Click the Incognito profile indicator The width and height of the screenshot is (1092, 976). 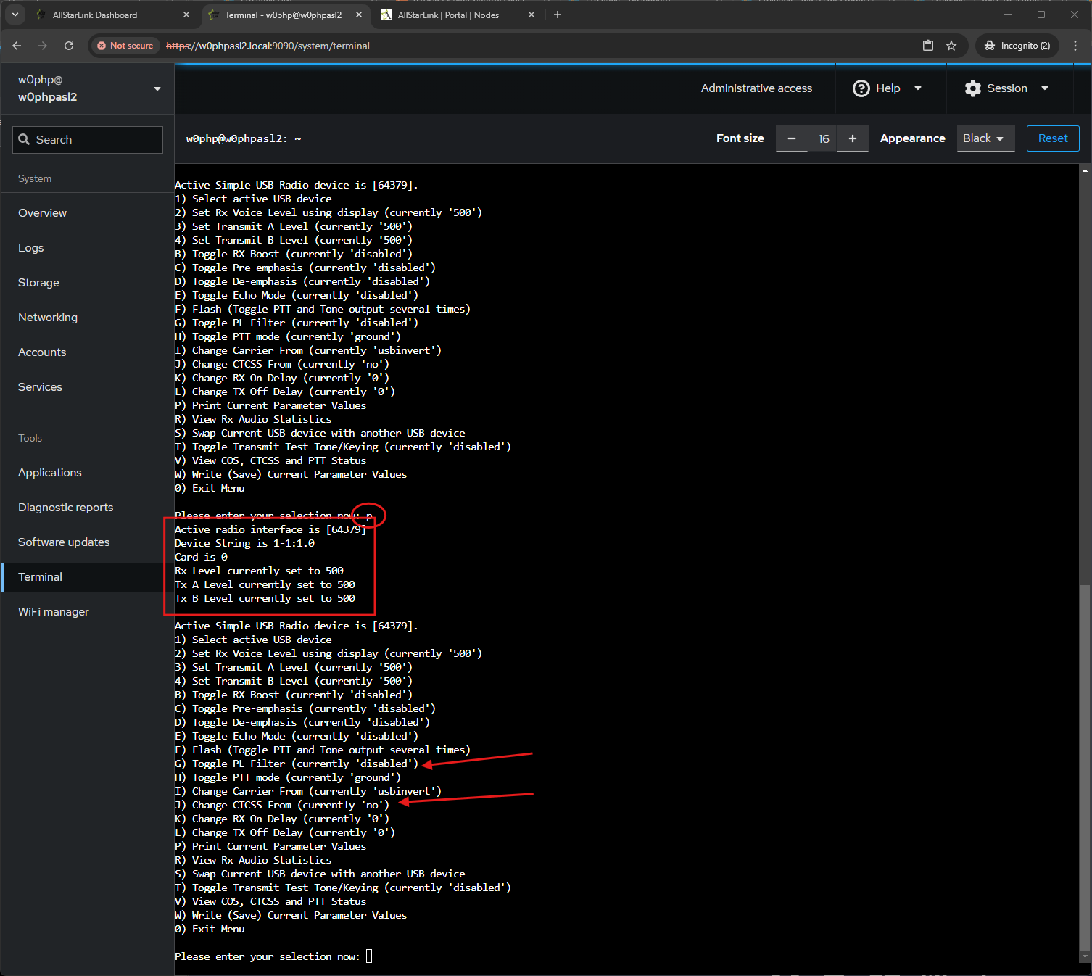coord(1017,46)
